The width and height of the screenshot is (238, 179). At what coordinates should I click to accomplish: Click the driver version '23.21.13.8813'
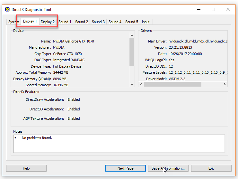pyautogui.click(x=181, y=47)
